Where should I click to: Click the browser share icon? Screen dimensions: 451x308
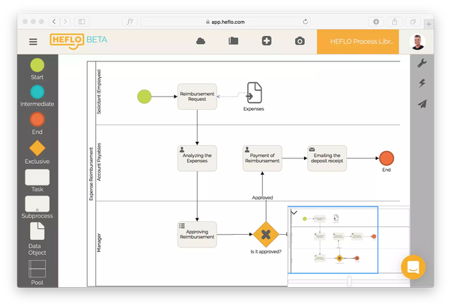[395, 22]
